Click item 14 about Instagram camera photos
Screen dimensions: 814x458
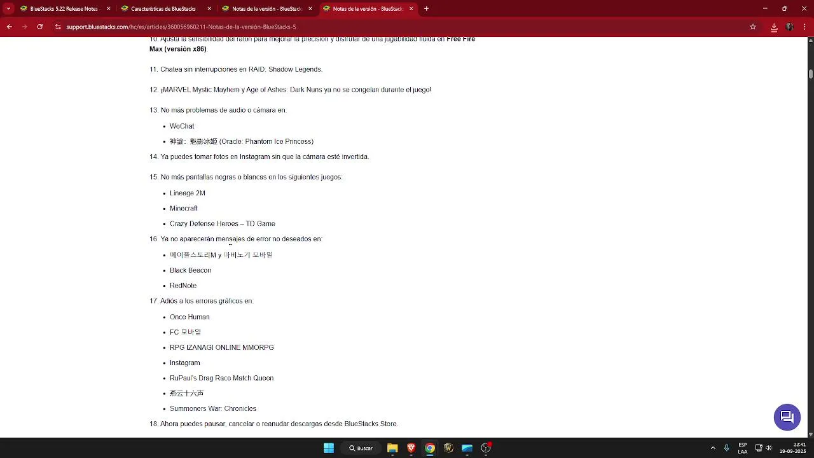[x=259, y=156]
